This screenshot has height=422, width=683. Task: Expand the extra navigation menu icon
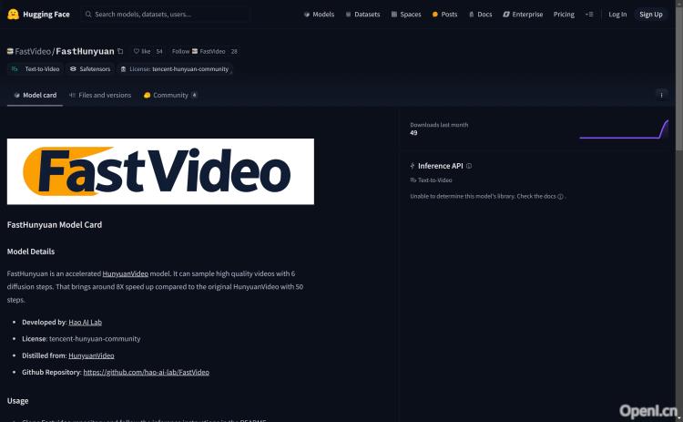coord(589,15)
